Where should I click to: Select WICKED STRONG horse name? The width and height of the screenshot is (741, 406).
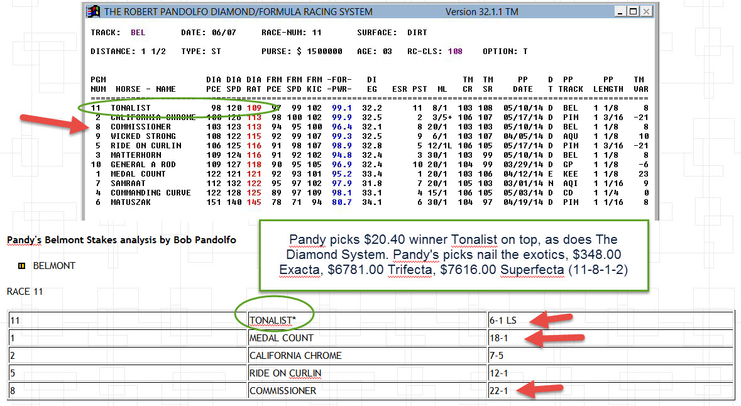143,136
